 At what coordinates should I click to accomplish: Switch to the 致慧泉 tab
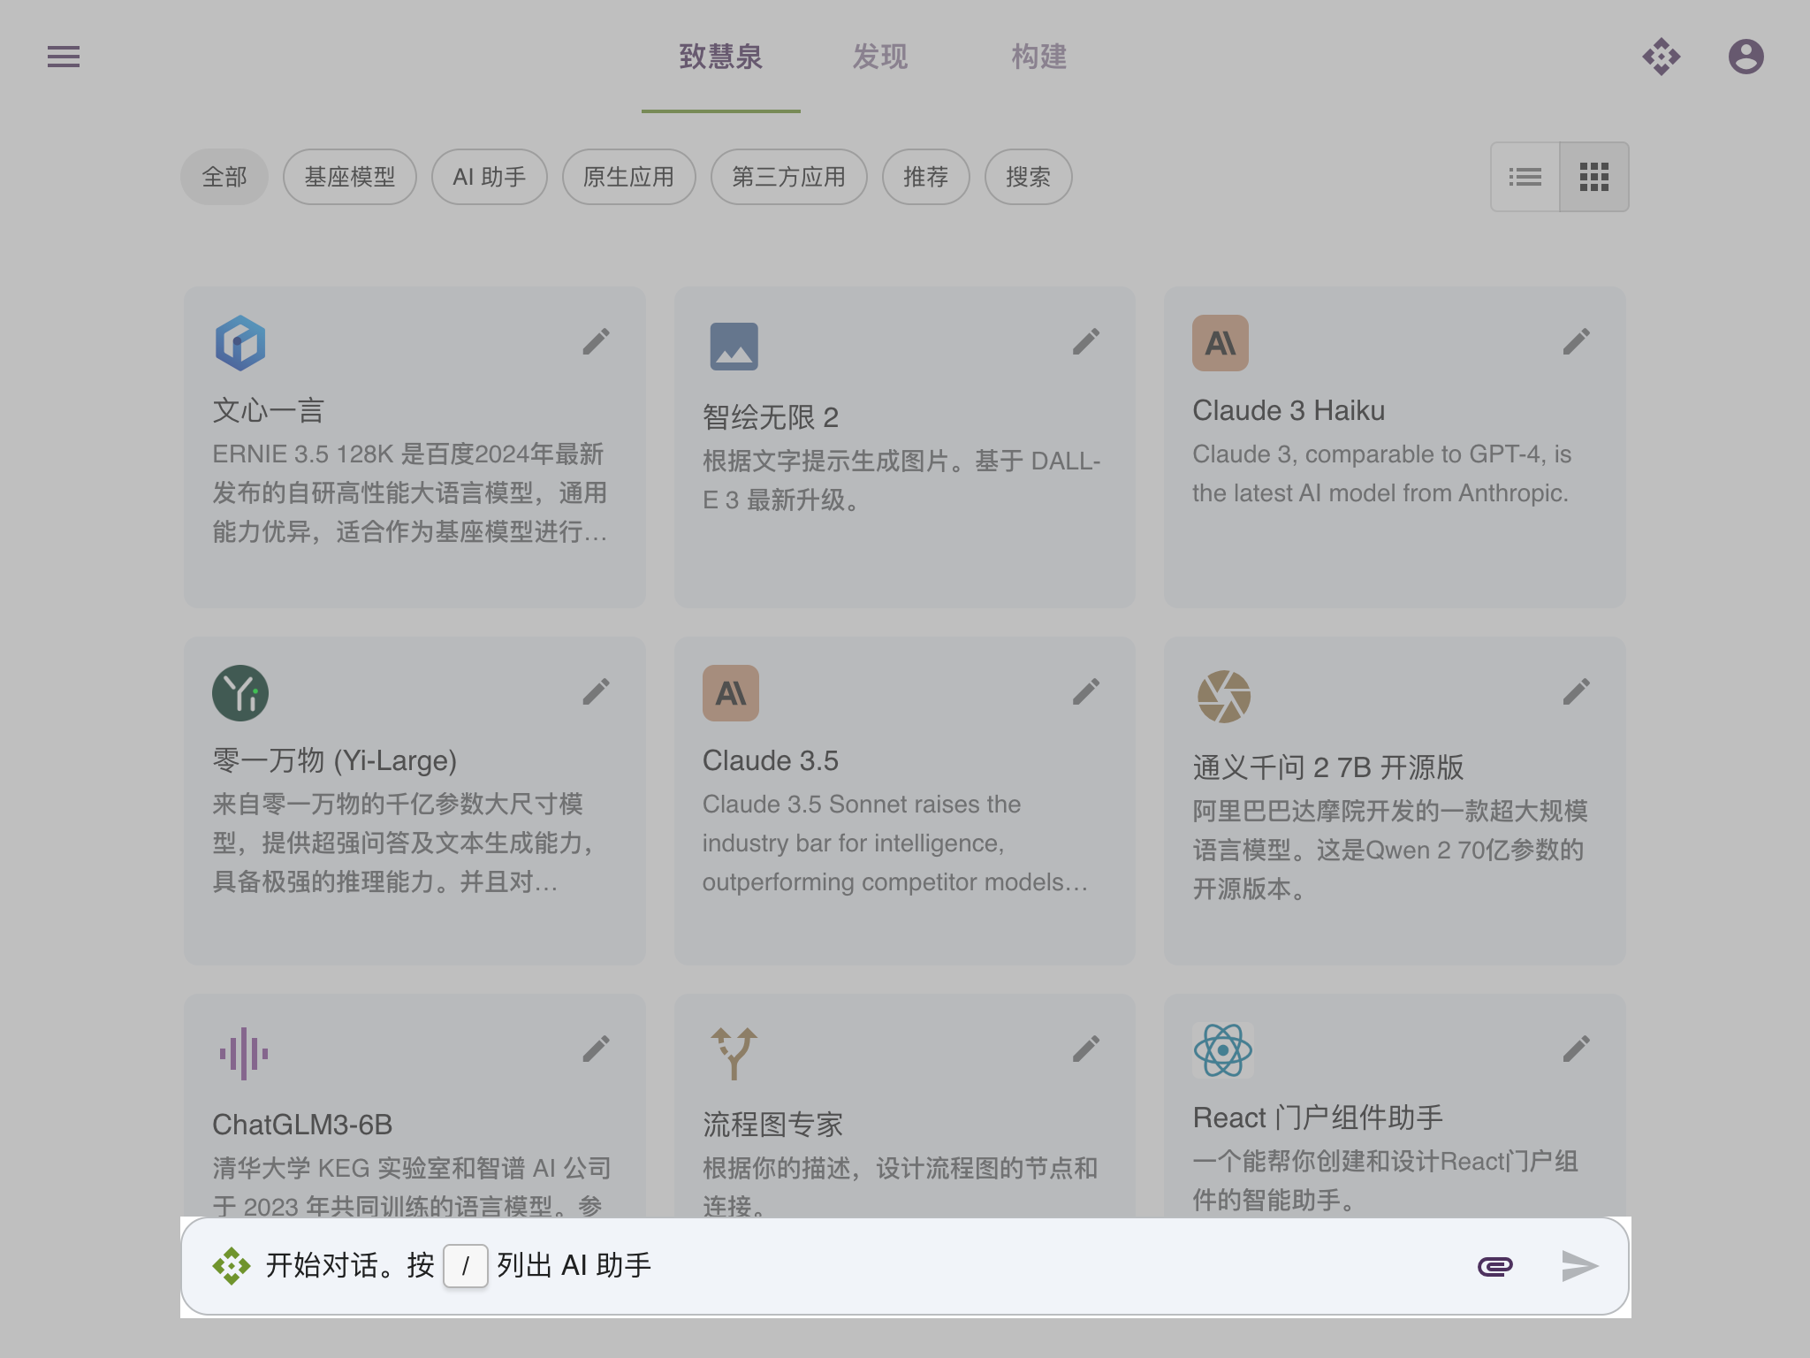pos(721,57)
